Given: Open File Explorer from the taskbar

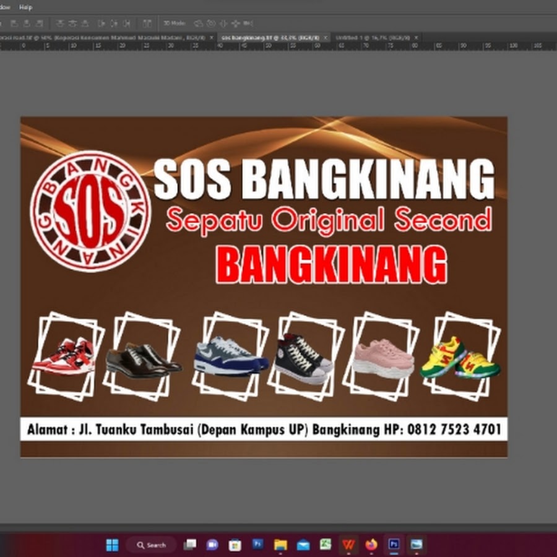Looking at the screenshot, I should click(x=280, y=545).
